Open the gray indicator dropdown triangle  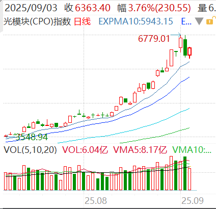point(199,21)
